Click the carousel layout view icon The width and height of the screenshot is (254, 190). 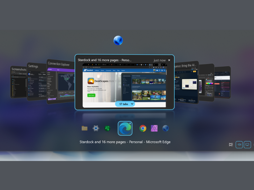[231, 145]
